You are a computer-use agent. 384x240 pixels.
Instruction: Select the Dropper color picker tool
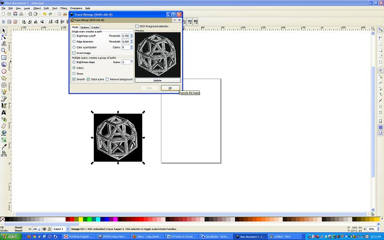(4, 147)
